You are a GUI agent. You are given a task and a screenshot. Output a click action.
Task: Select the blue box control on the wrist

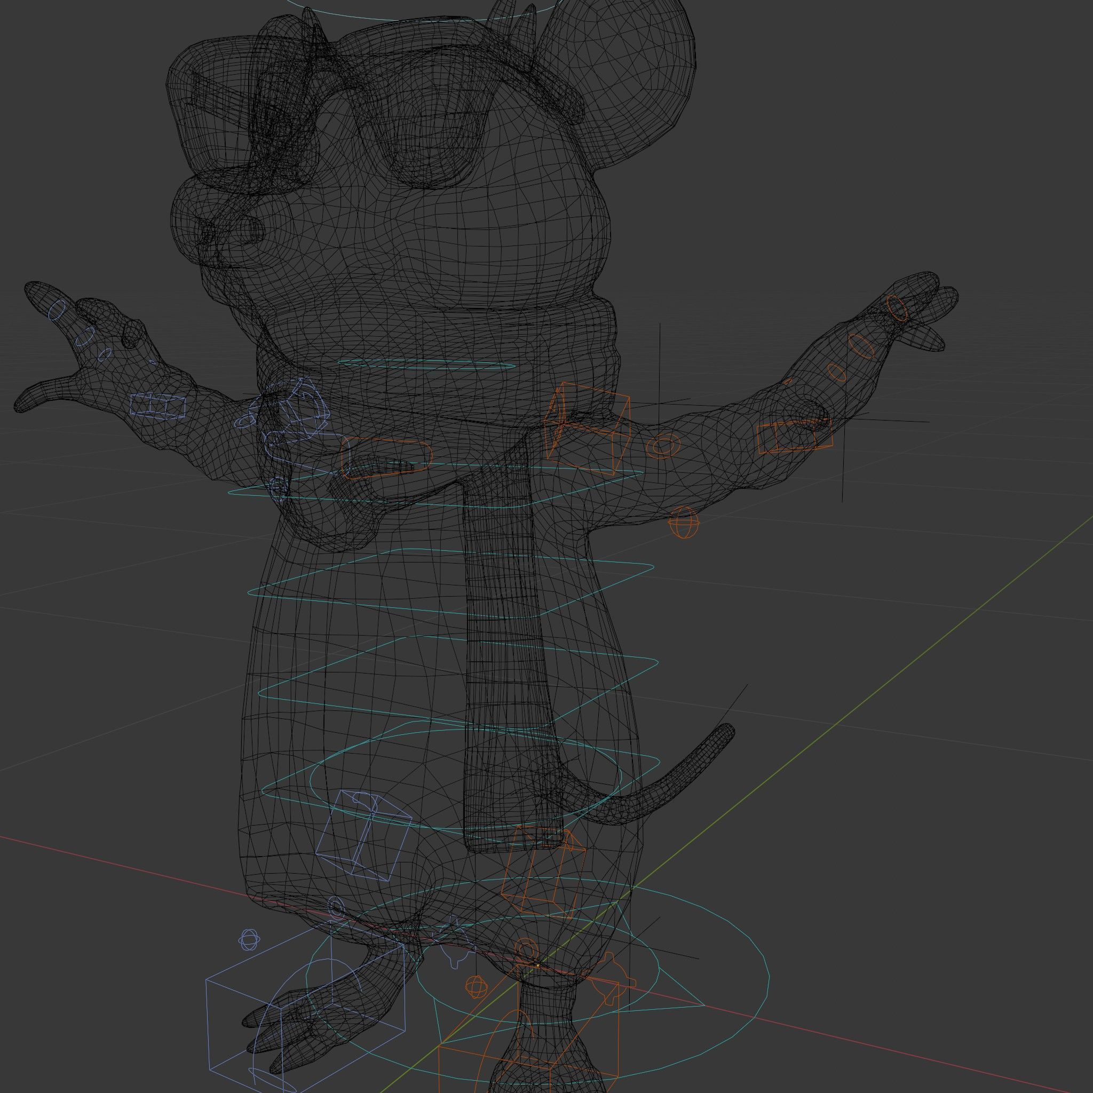158,406
